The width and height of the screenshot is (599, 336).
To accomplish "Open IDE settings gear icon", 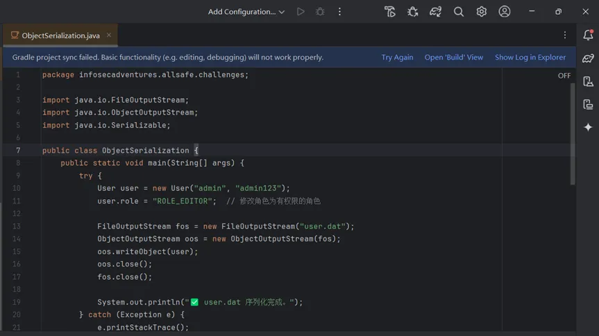I will pos(482,12).
